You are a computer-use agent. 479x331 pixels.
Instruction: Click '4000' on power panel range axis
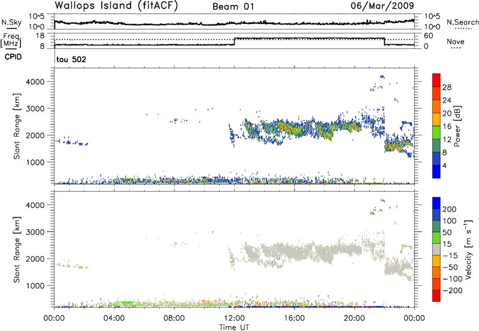[x=35, y=82]
